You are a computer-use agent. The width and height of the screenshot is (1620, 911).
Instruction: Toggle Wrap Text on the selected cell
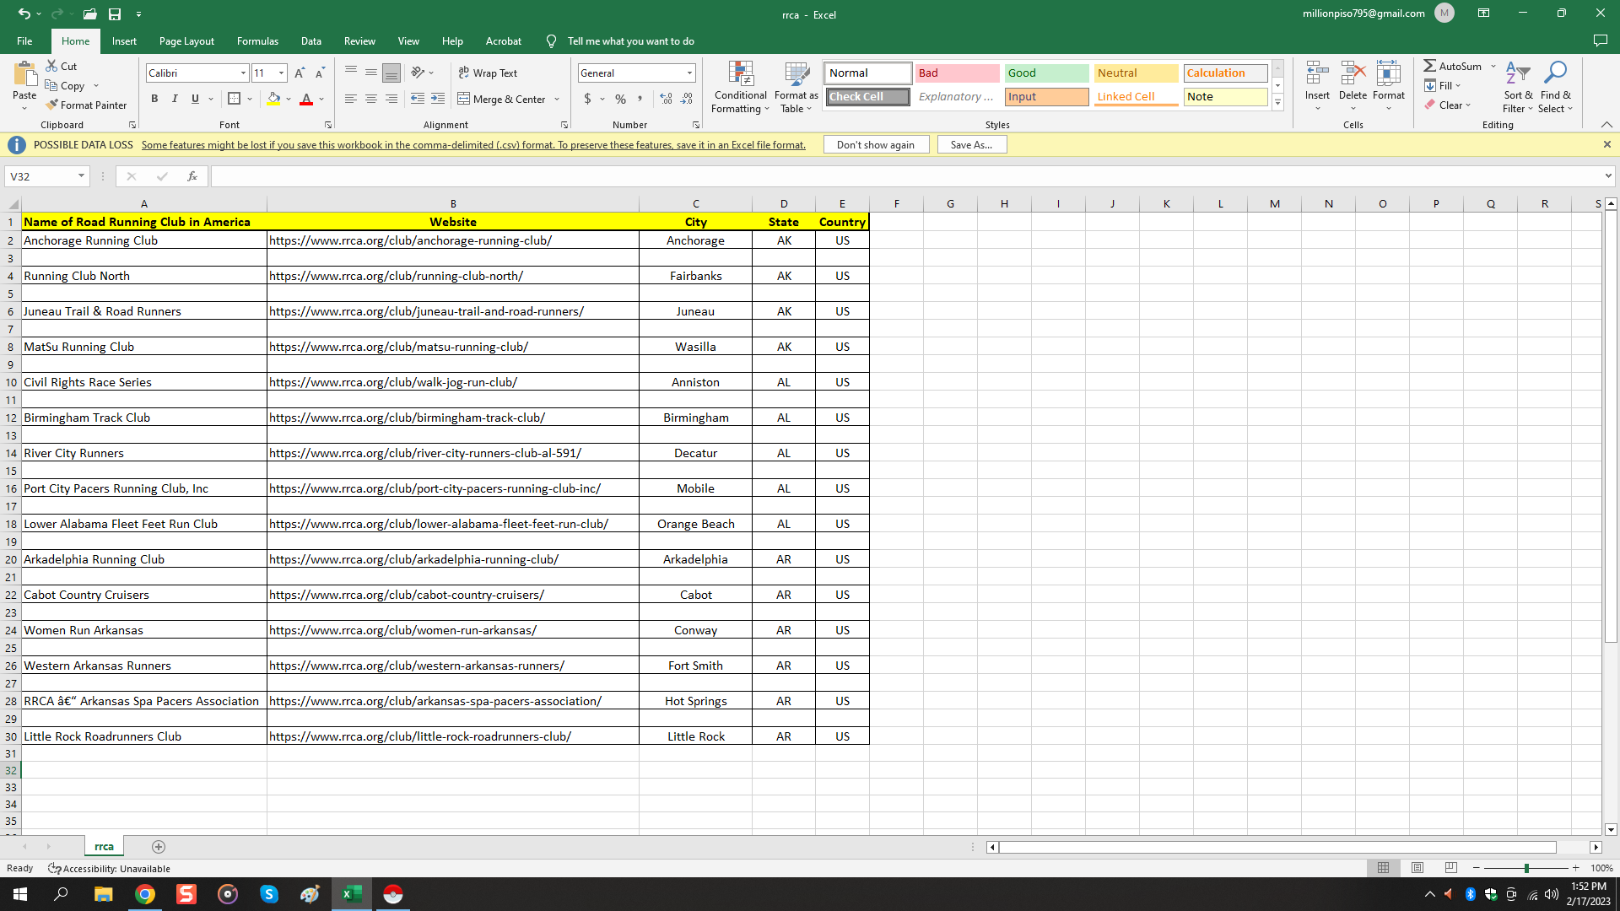[488, 73]
